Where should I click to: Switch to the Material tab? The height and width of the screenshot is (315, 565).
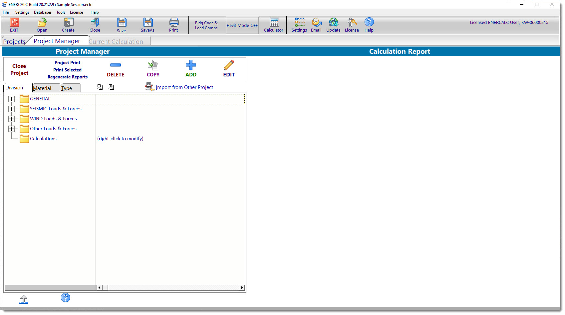[x=42, y=88]
